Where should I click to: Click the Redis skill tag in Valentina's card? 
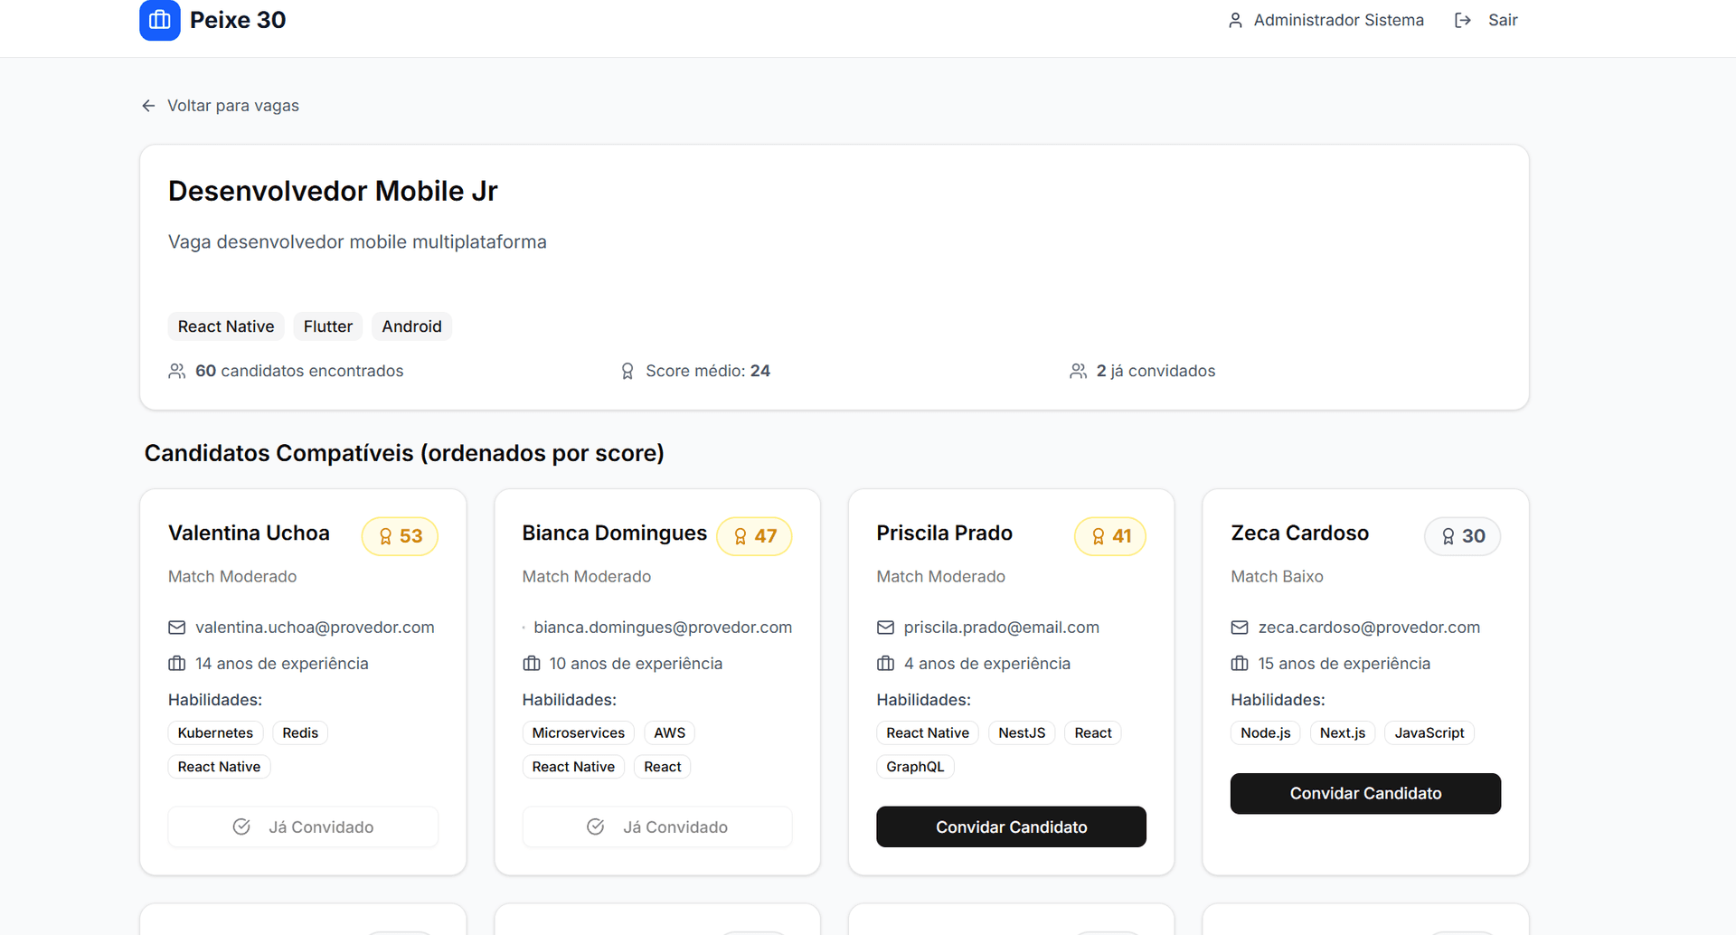[300, 732]
